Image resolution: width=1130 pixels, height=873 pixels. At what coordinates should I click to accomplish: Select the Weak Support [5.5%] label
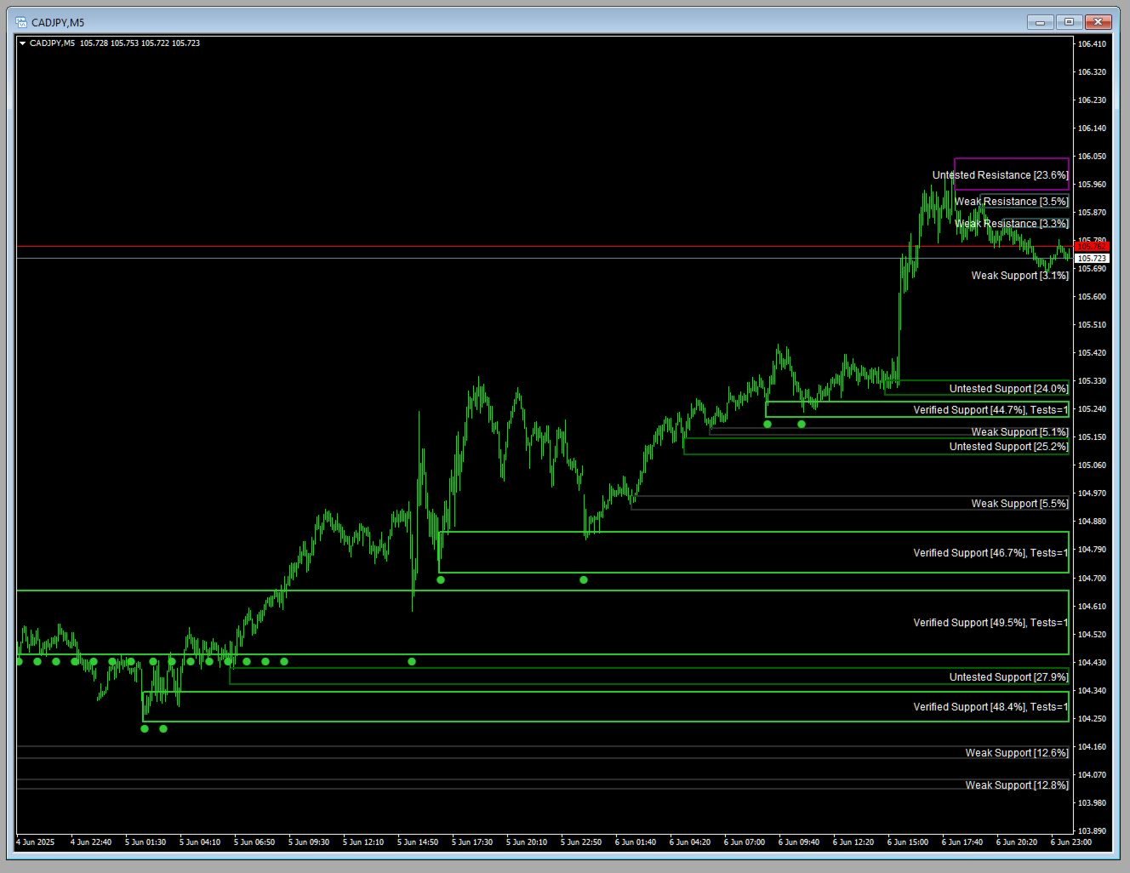click(1020, 503)
